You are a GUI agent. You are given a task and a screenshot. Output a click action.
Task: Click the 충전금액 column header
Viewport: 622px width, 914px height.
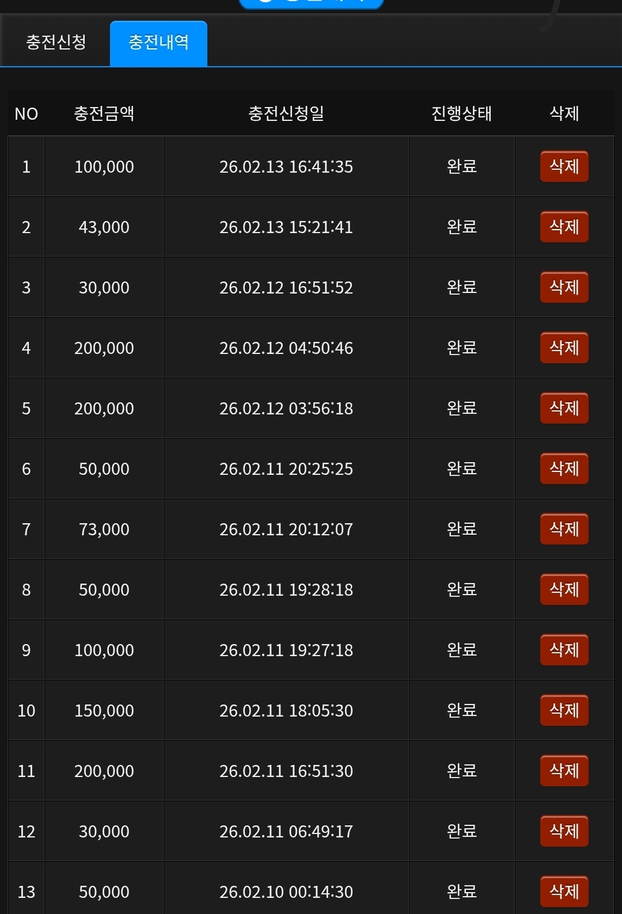(x=104, y=113)
